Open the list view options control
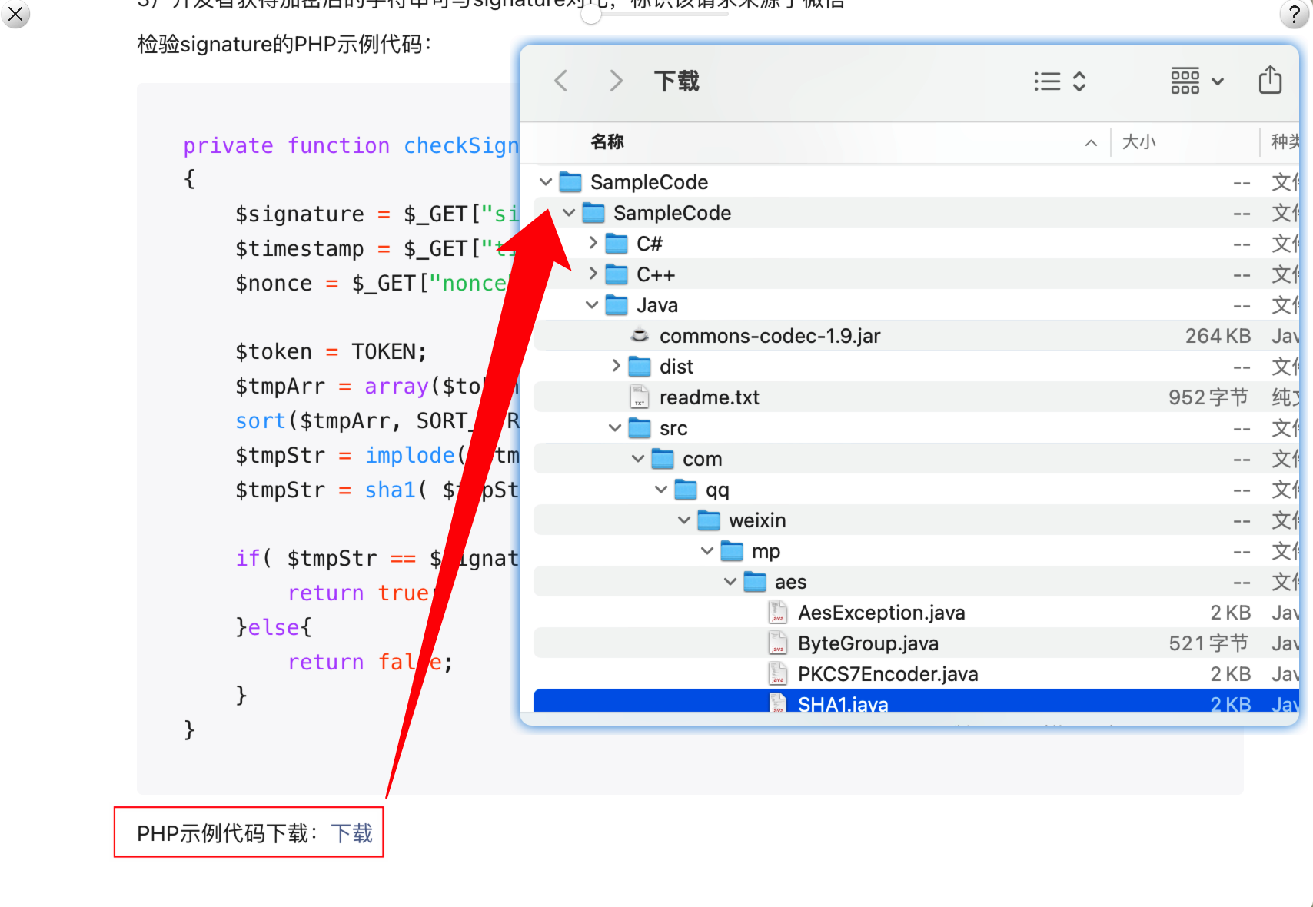 (1060, 81)
